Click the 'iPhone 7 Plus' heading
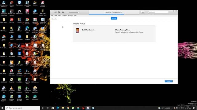This screenshot has width=197, height=110. 79,24
